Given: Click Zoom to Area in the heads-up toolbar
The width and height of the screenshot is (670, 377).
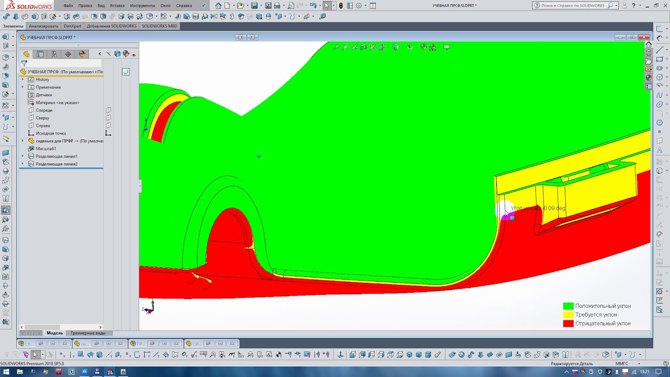Looking at the screenshot, I should (345, 47).
